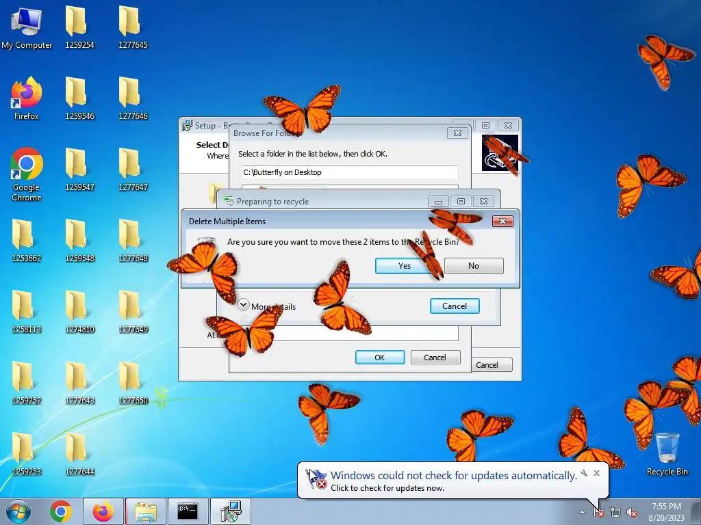Maximize the Preparing to recycle window
This screenshot has width=701, height=525.
(461, 202)
